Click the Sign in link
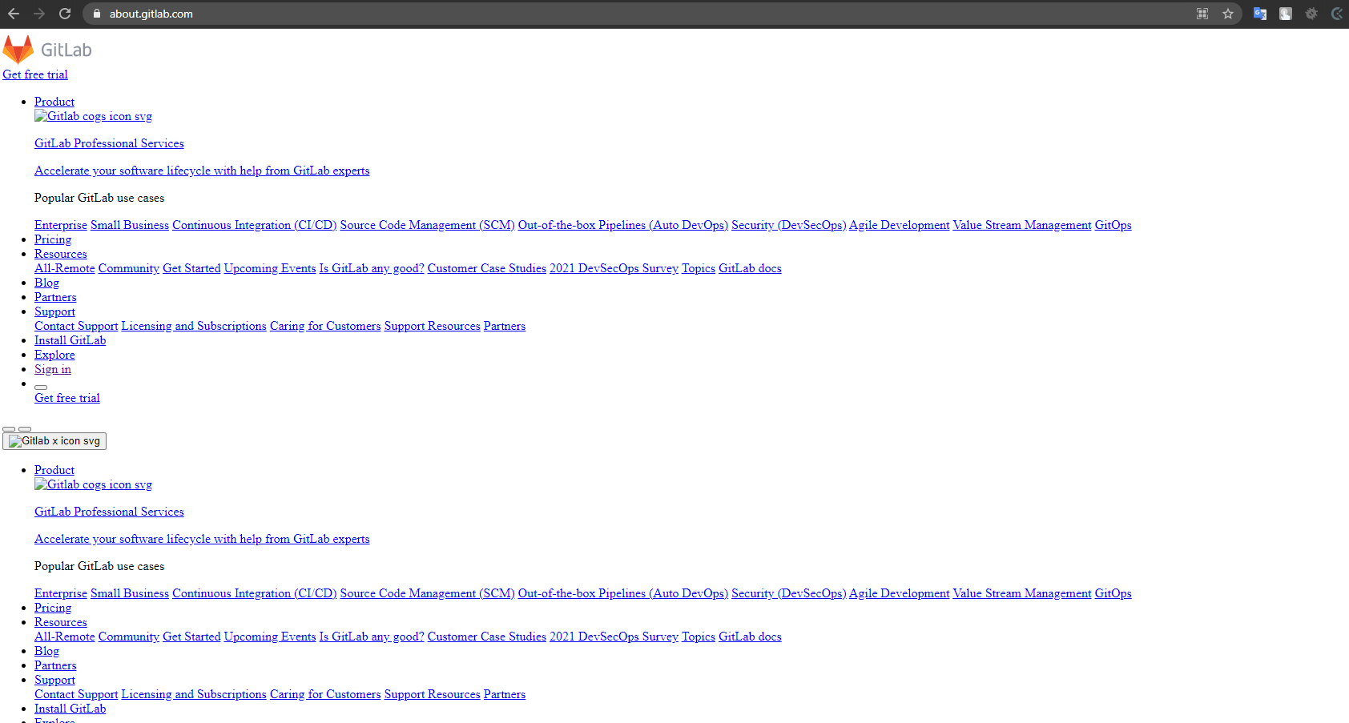This screenshot has width=1349, height=723. (x=53, y=369)
